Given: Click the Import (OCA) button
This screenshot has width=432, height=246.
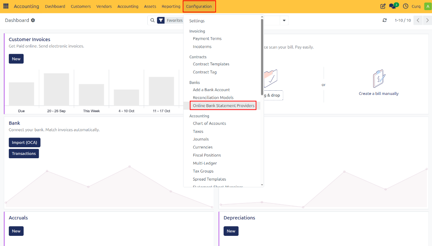Looking at the screenshot, I should (24, 143).
